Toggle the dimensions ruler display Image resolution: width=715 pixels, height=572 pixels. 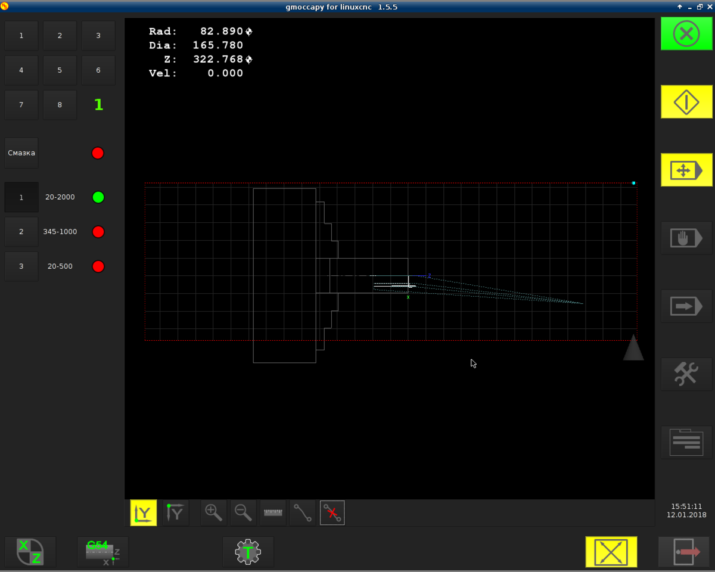coord(273,512)
